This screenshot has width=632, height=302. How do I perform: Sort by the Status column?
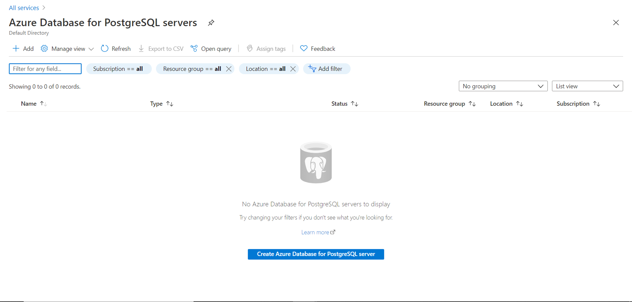(345, 104)
